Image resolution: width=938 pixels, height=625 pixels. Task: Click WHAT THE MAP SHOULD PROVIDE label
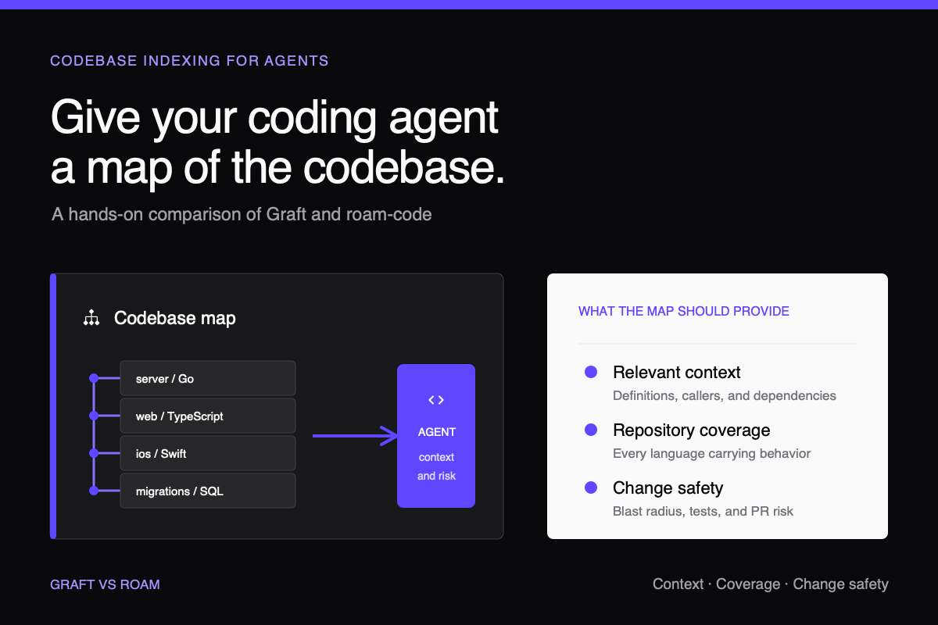pyautogui.click(x=684, y=311)
